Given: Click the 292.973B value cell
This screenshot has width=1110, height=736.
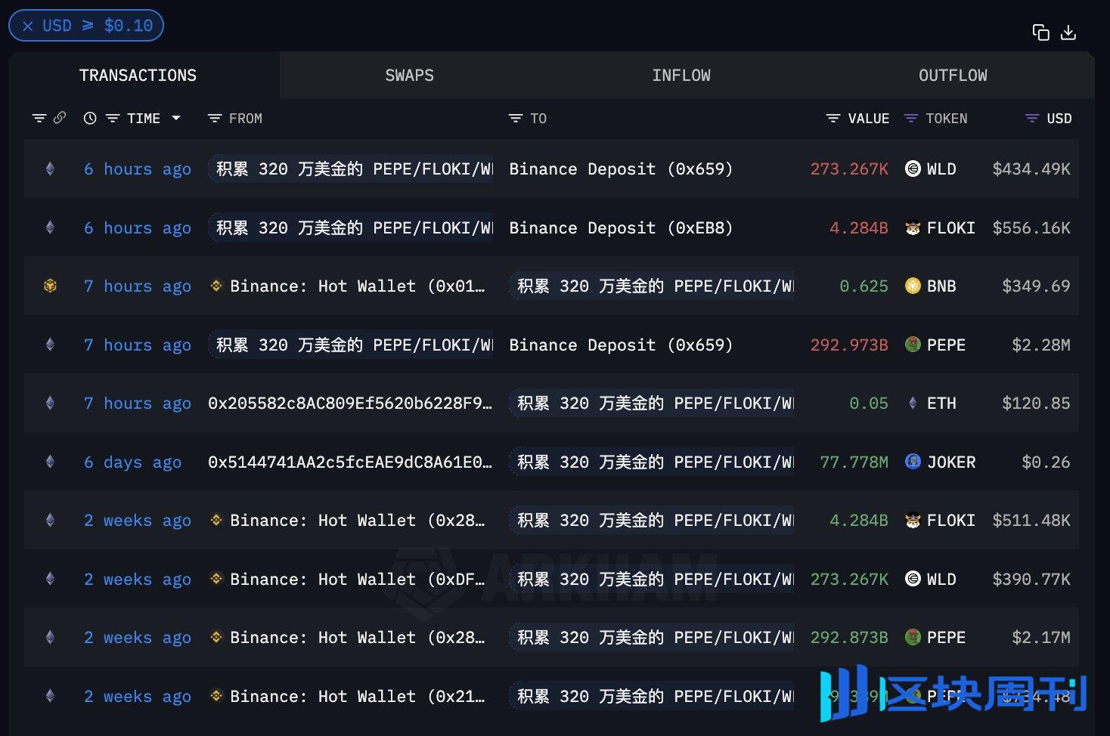Looking at the screenshot, I should (849, 345).
